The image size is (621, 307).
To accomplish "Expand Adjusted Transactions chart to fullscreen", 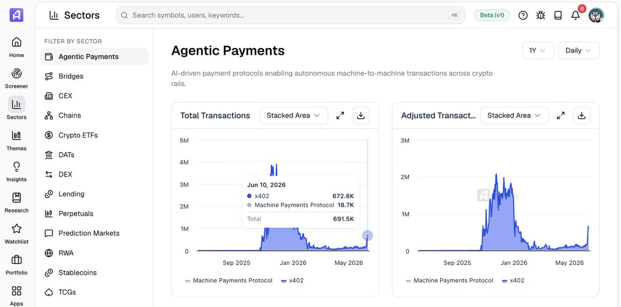I will tap(560, 116).
